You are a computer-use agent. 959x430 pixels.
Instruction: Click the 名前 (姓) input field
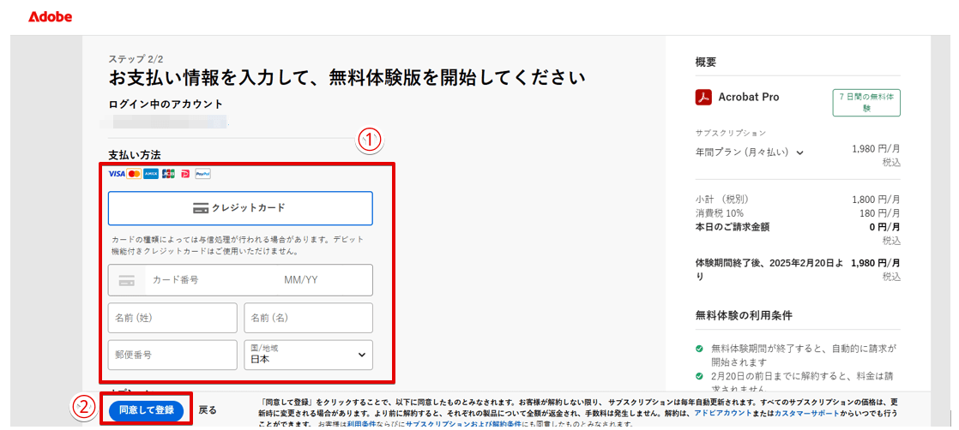[172, 318]
